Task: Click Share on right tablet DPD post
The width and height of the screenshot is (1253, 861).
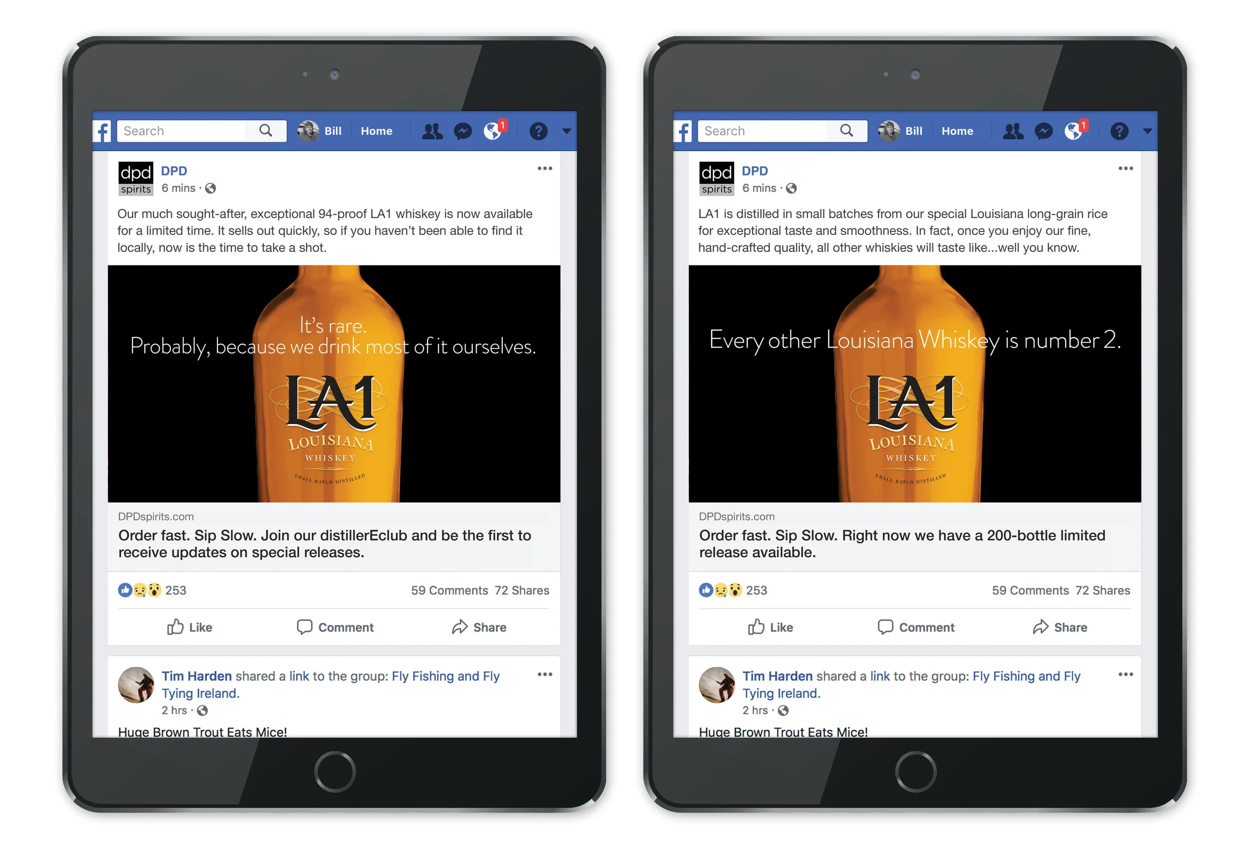Action: (1060, 628)
